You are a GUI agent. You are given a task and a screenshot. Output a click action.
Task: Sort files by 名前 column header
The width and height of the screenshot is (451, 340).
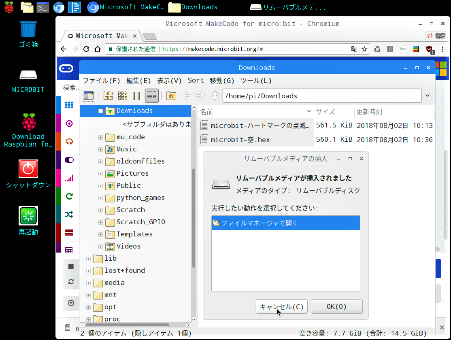point(255,112)
